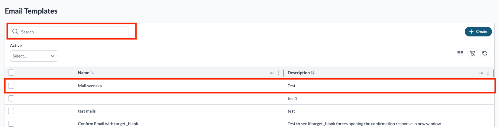Viewport: 498px width, 127px height.
Task: Grab the Description column drag handle
Action: point(481,73)
